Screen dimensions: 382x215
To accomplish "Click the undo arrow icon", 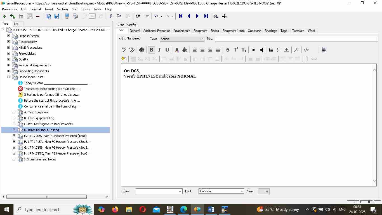I will coord(156,16).
